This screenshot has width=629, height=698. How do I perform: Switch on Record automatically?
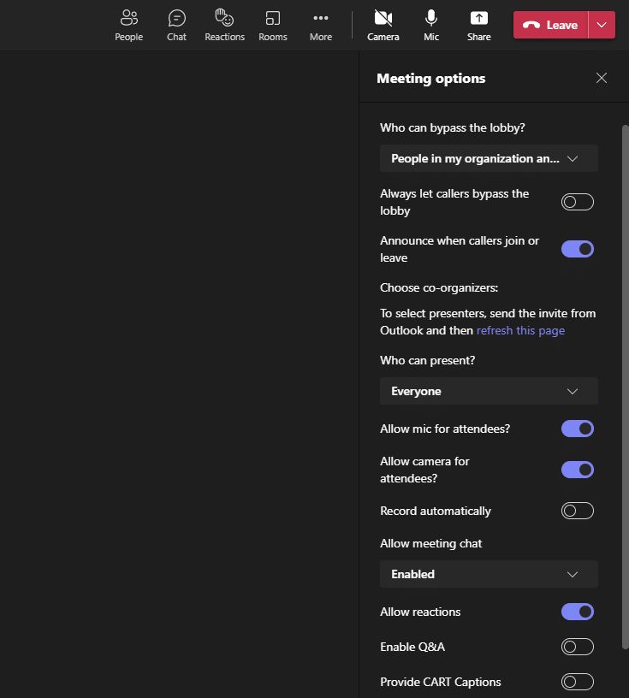[577, 511]
